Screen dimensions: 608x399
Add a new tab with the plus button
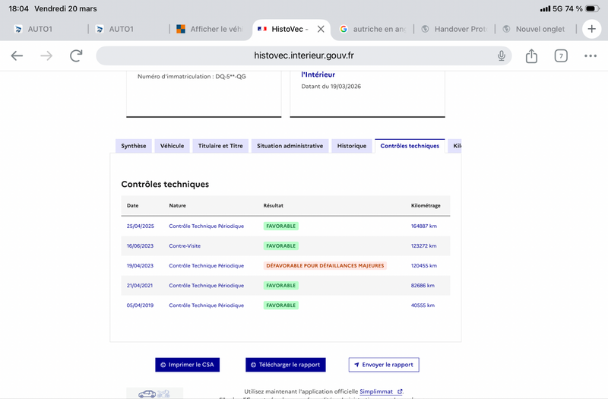coord(592,29)
